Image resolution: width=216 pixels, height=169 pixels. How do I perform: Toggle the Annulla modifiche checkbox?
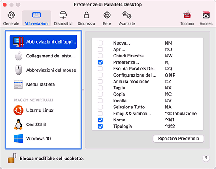click(100, 81)
